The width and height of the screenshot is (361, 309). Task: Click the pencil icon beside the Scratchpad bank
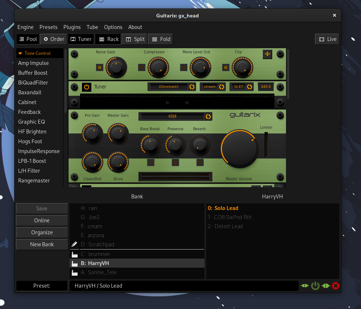(x=74, y=244)
